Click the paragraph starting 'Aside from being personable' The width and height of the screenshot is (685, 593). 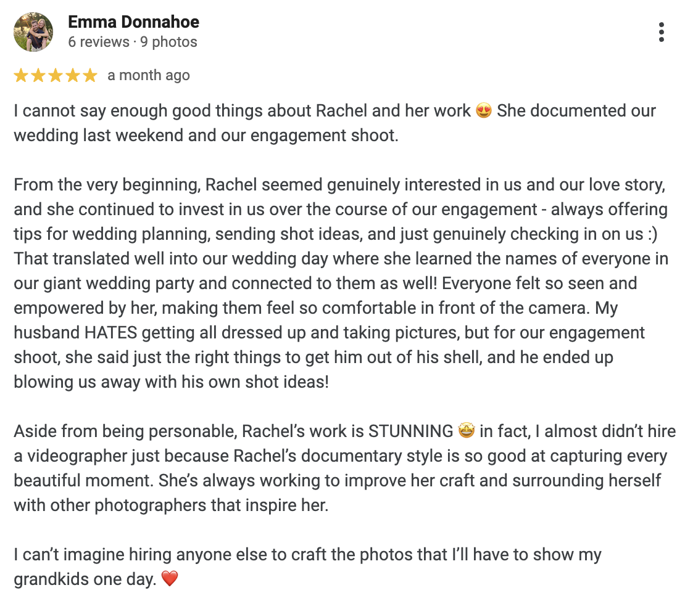coord(345,468)
